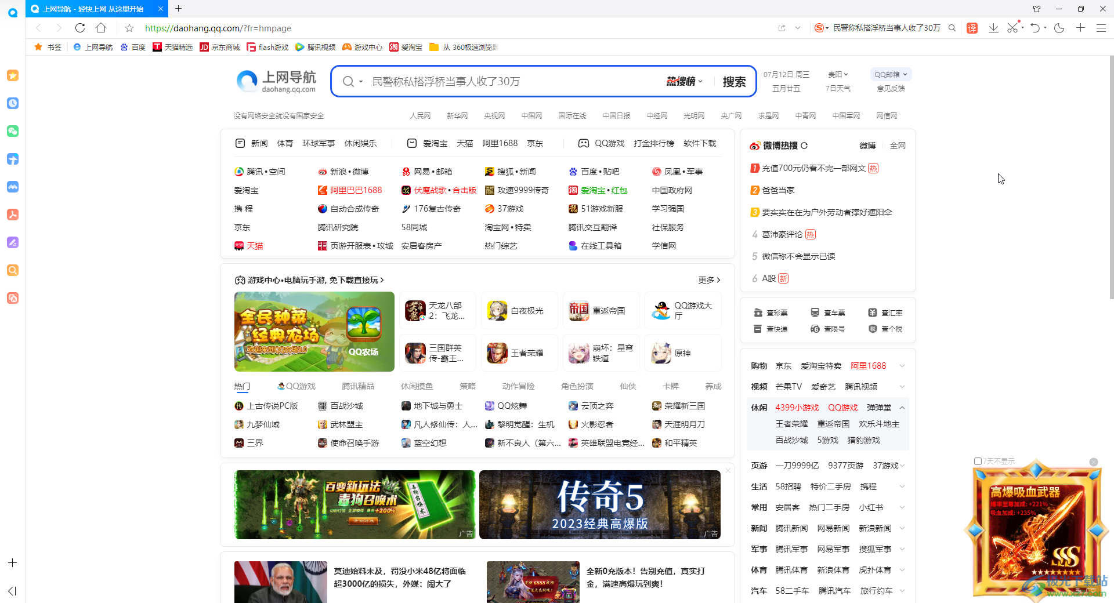Screen dimensions: 1114x603
Task: Reload the page with refresh icon
Action: click(80, 28)
